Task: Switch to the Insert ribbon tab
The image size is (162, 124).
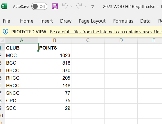Action: tap(46, 21)
